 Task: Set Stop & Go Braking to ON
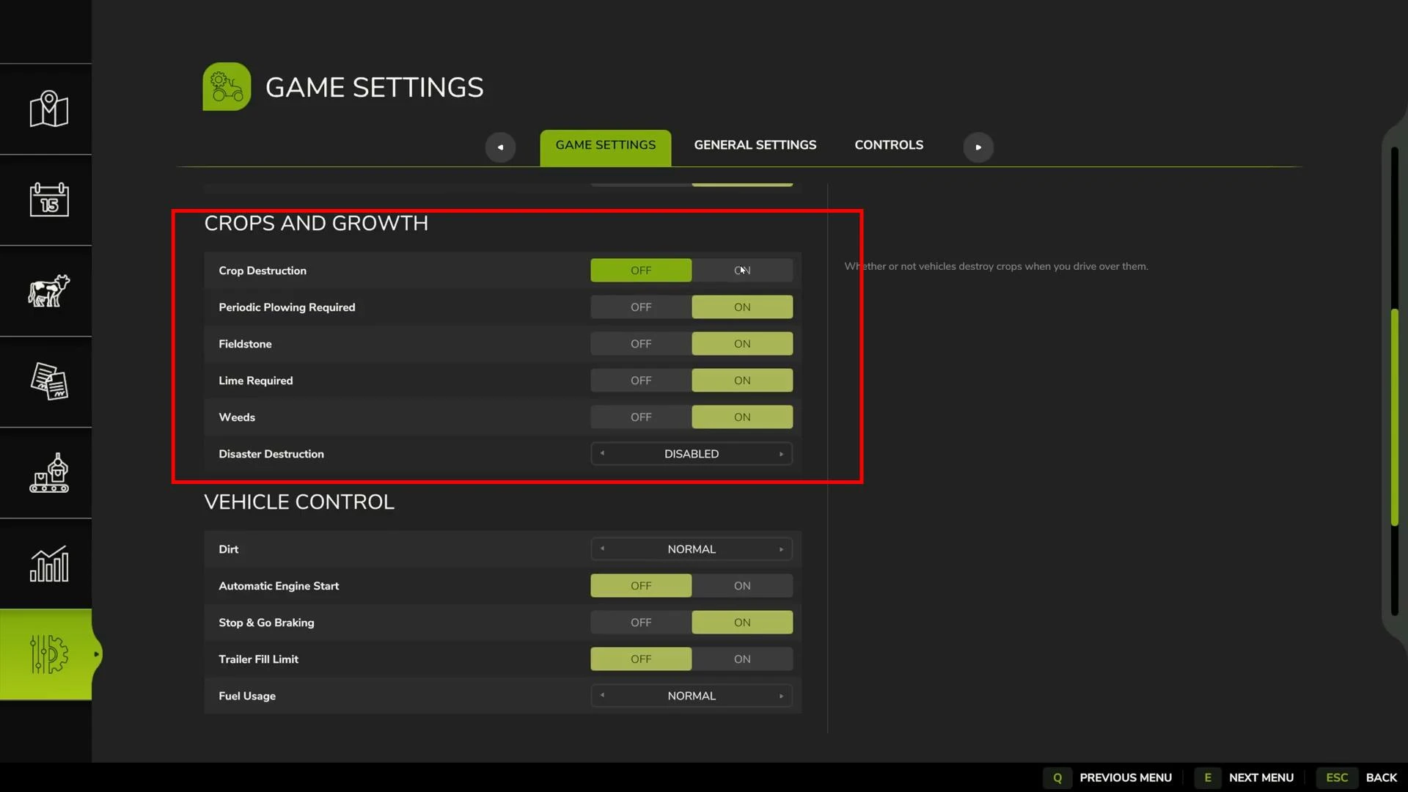(x=742, y=623)
